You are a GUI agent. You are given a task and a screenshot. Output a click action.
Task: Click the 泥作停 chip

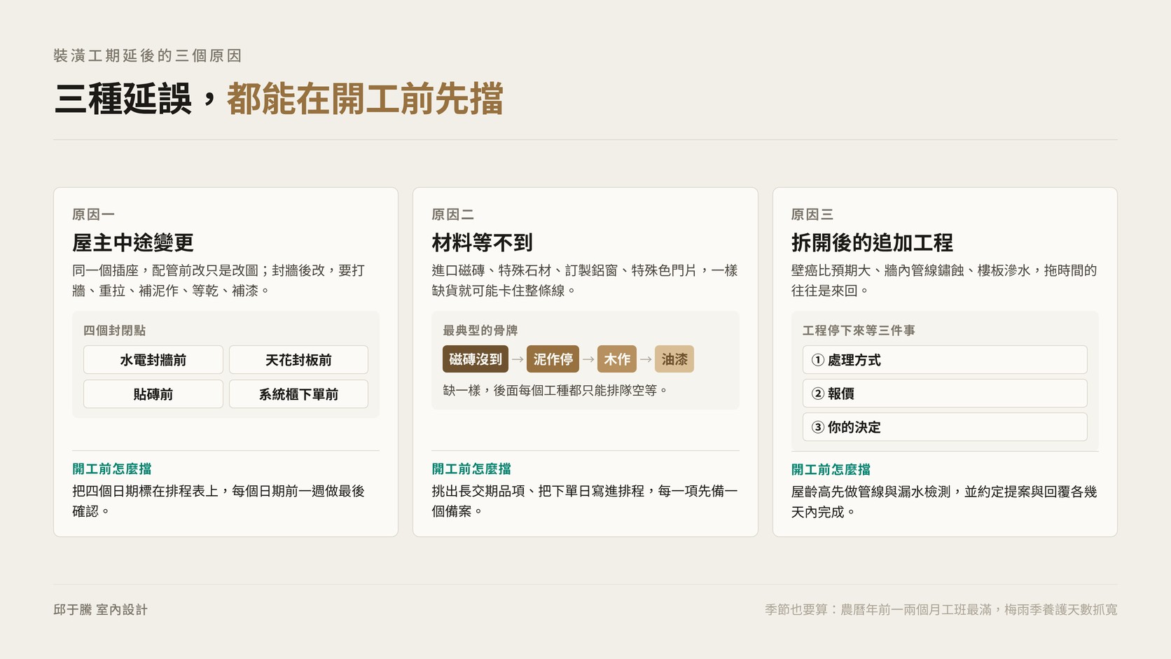click(553, 359)
